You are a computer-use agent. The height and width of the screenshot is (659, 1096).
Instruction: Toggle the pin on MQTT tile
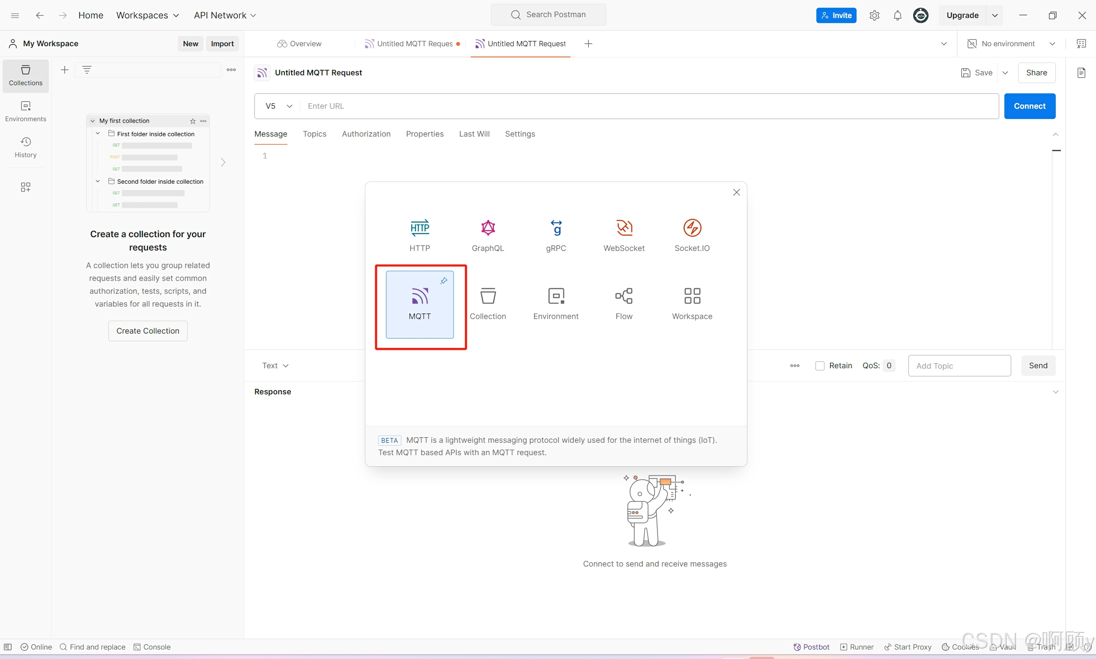(443, 280)
